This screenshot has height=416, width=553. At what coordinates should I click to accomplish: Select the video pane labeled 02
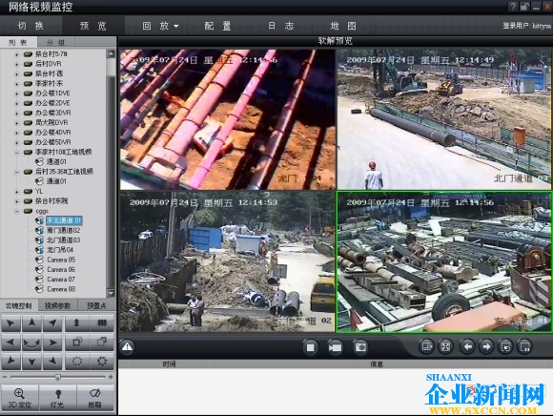[228, 261]
